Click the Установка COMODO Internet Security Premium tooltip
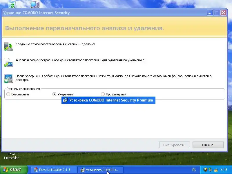 [108, 100]
